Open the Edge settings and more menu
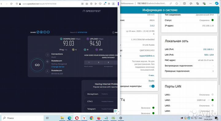 pyautogui.click(x=211, y=3)
